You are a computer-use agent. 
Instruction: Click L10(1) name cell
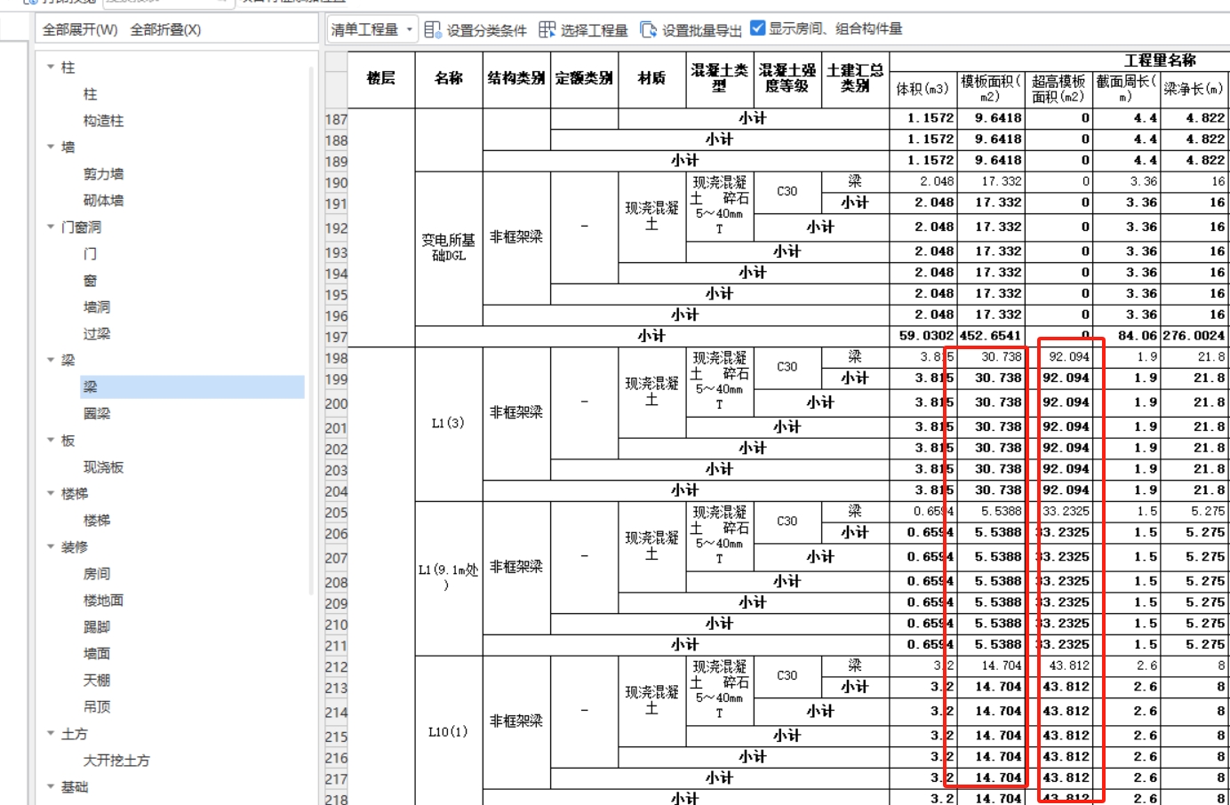[449, 732]
